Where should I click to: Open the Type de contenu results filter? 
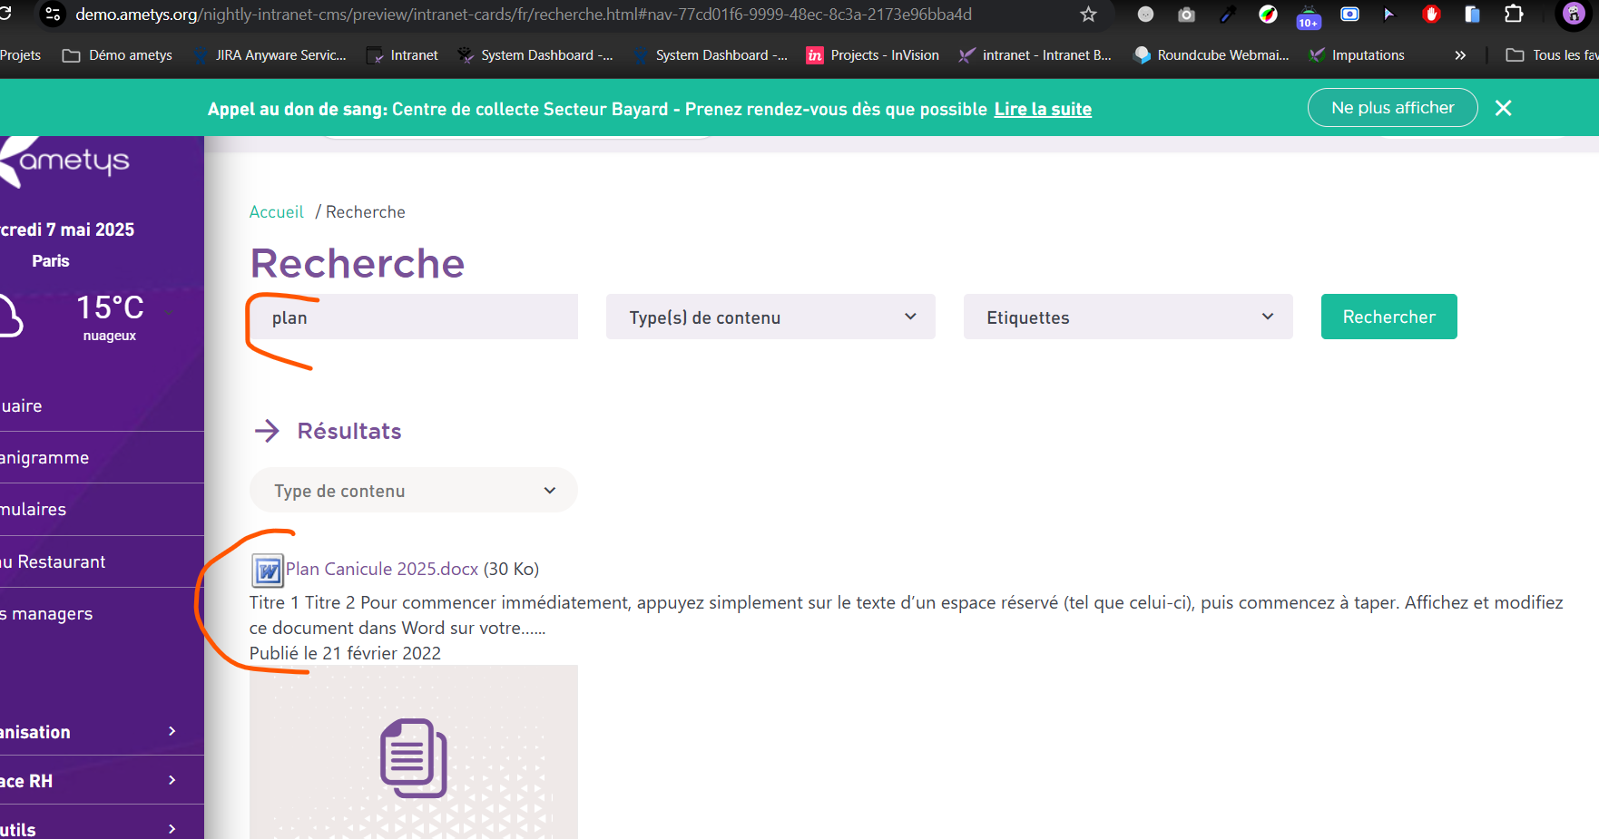(x=414, y=490)
